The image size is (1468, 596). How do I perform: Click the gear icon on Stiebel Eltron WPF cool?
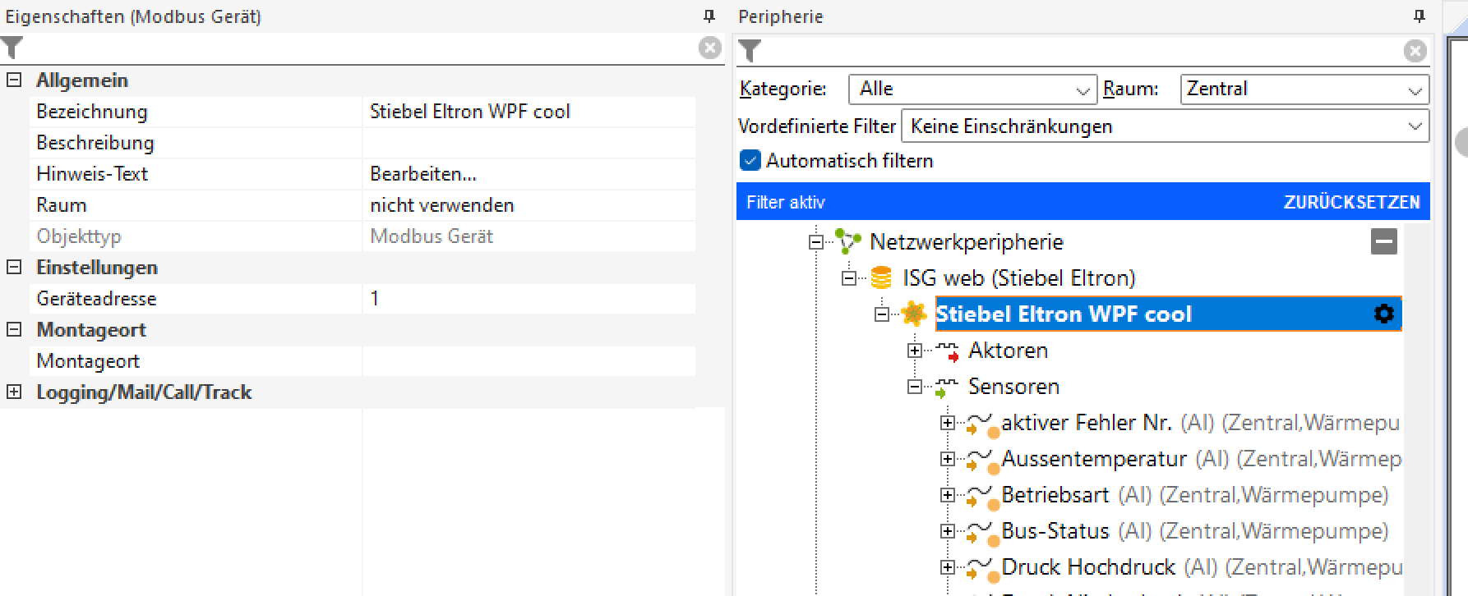point(1383,314)
